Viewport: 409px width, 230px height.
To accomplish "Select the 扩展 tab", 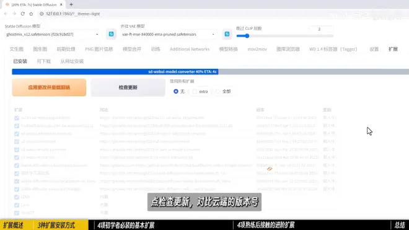I will [393, 49].
